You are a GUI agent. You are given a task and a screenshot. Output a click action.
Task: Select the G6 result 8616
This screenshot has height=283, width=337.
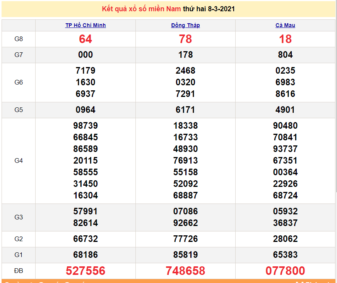(285, 94)
